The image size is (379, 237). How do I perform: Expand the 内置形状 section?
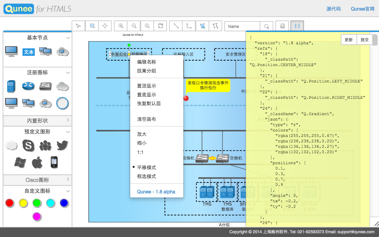point(68,120)
